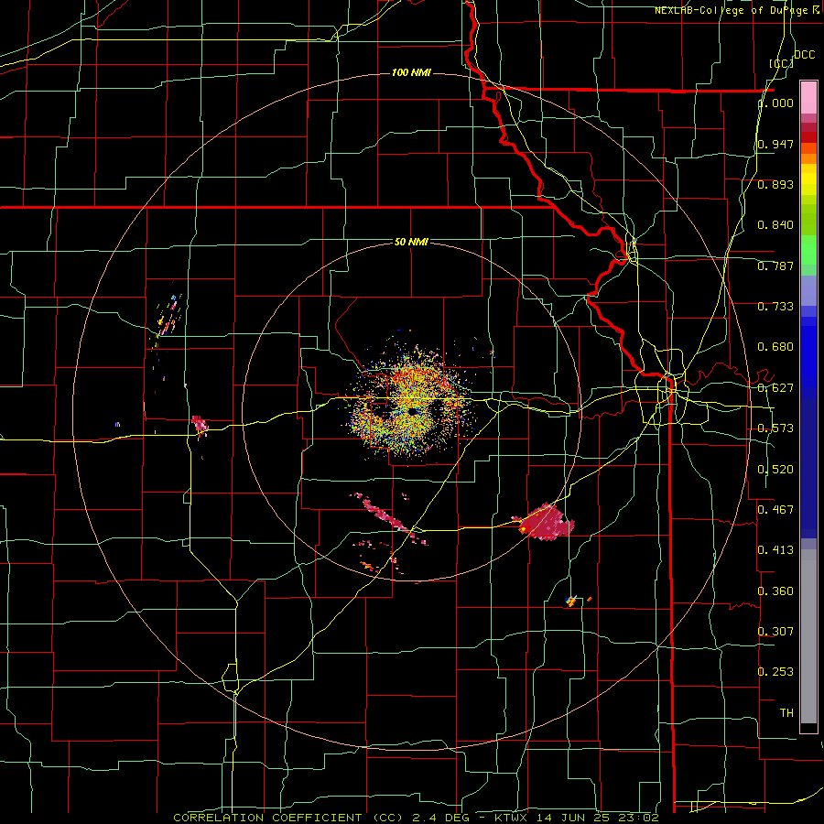The width and height of the screenshot is (824, 824).
Task: Click the large magenta echo southeast of the radar
Action: tap(547, 522)
